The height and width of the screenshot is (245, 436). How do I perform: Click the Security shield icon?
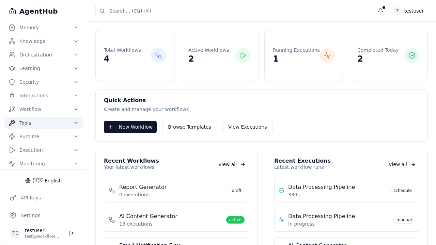(x=12, y=82)
